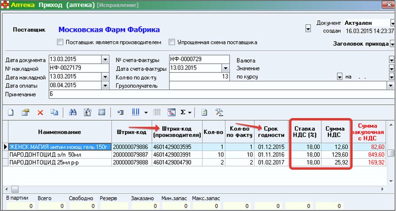Collapse the 'Заголовок прихода' header section
The width and height of the screenshot is (396, 211).
pos(392,44)
